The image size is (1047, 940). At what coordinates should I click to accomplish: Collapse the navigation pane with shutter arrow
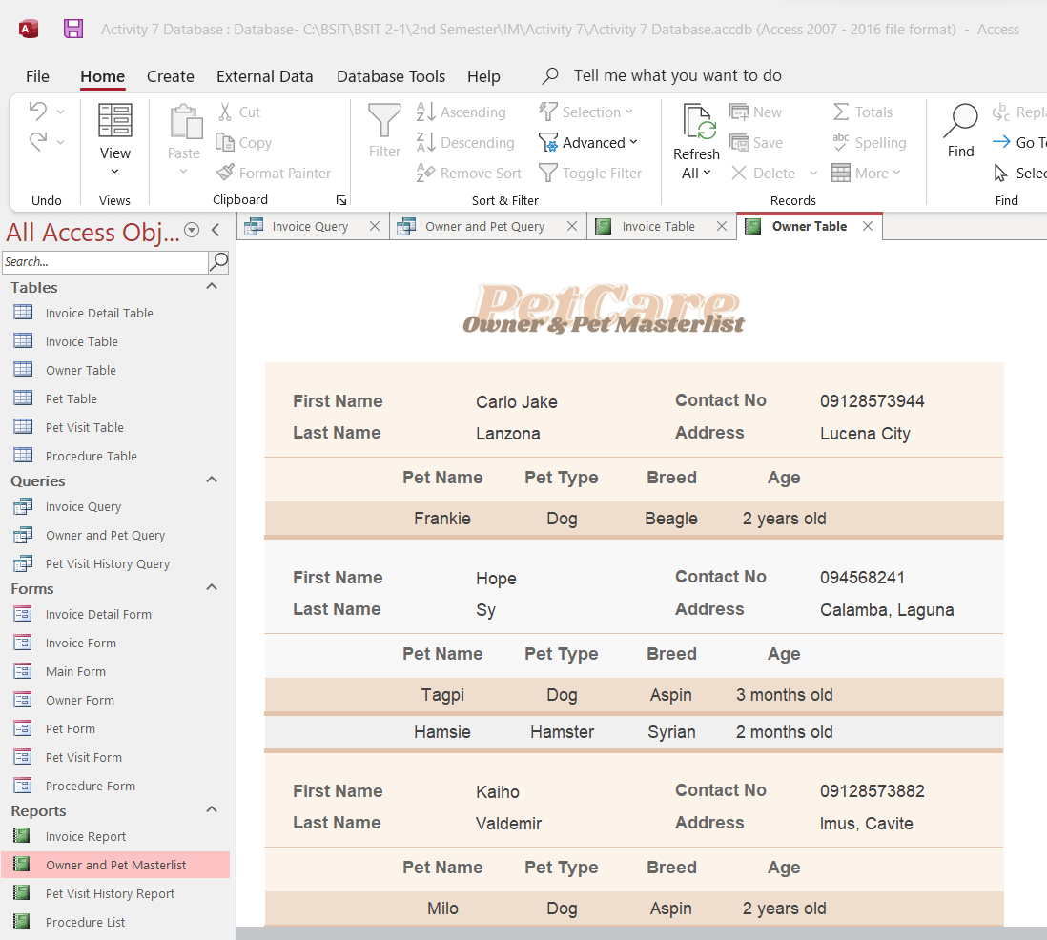pos(216,230)
